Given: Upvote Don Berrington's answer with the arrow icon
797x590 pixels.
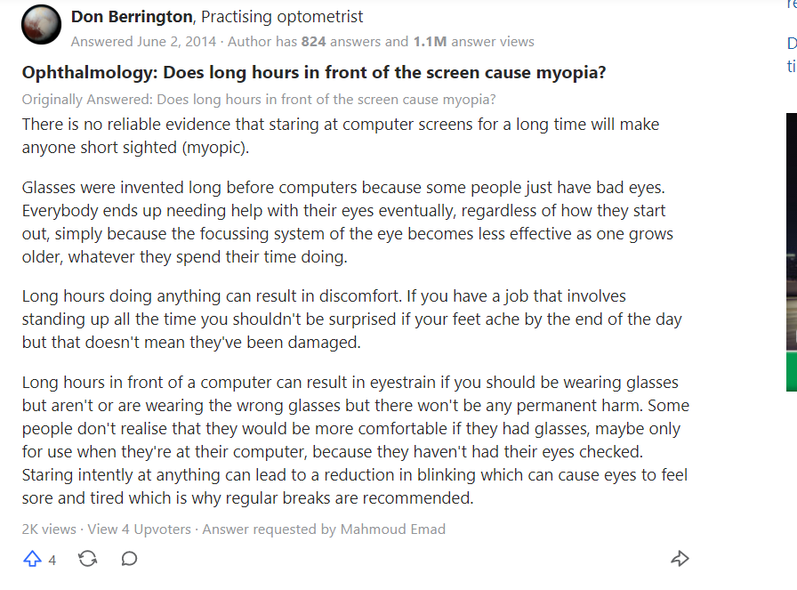Looking at the screenshot, I should coord(33,559).
